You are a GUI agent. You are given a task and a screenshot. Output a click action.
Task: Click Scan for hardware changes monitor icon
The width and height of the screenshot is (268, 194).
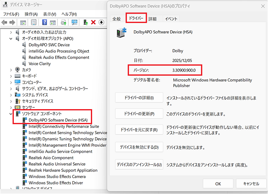click(x=75, y=22)
